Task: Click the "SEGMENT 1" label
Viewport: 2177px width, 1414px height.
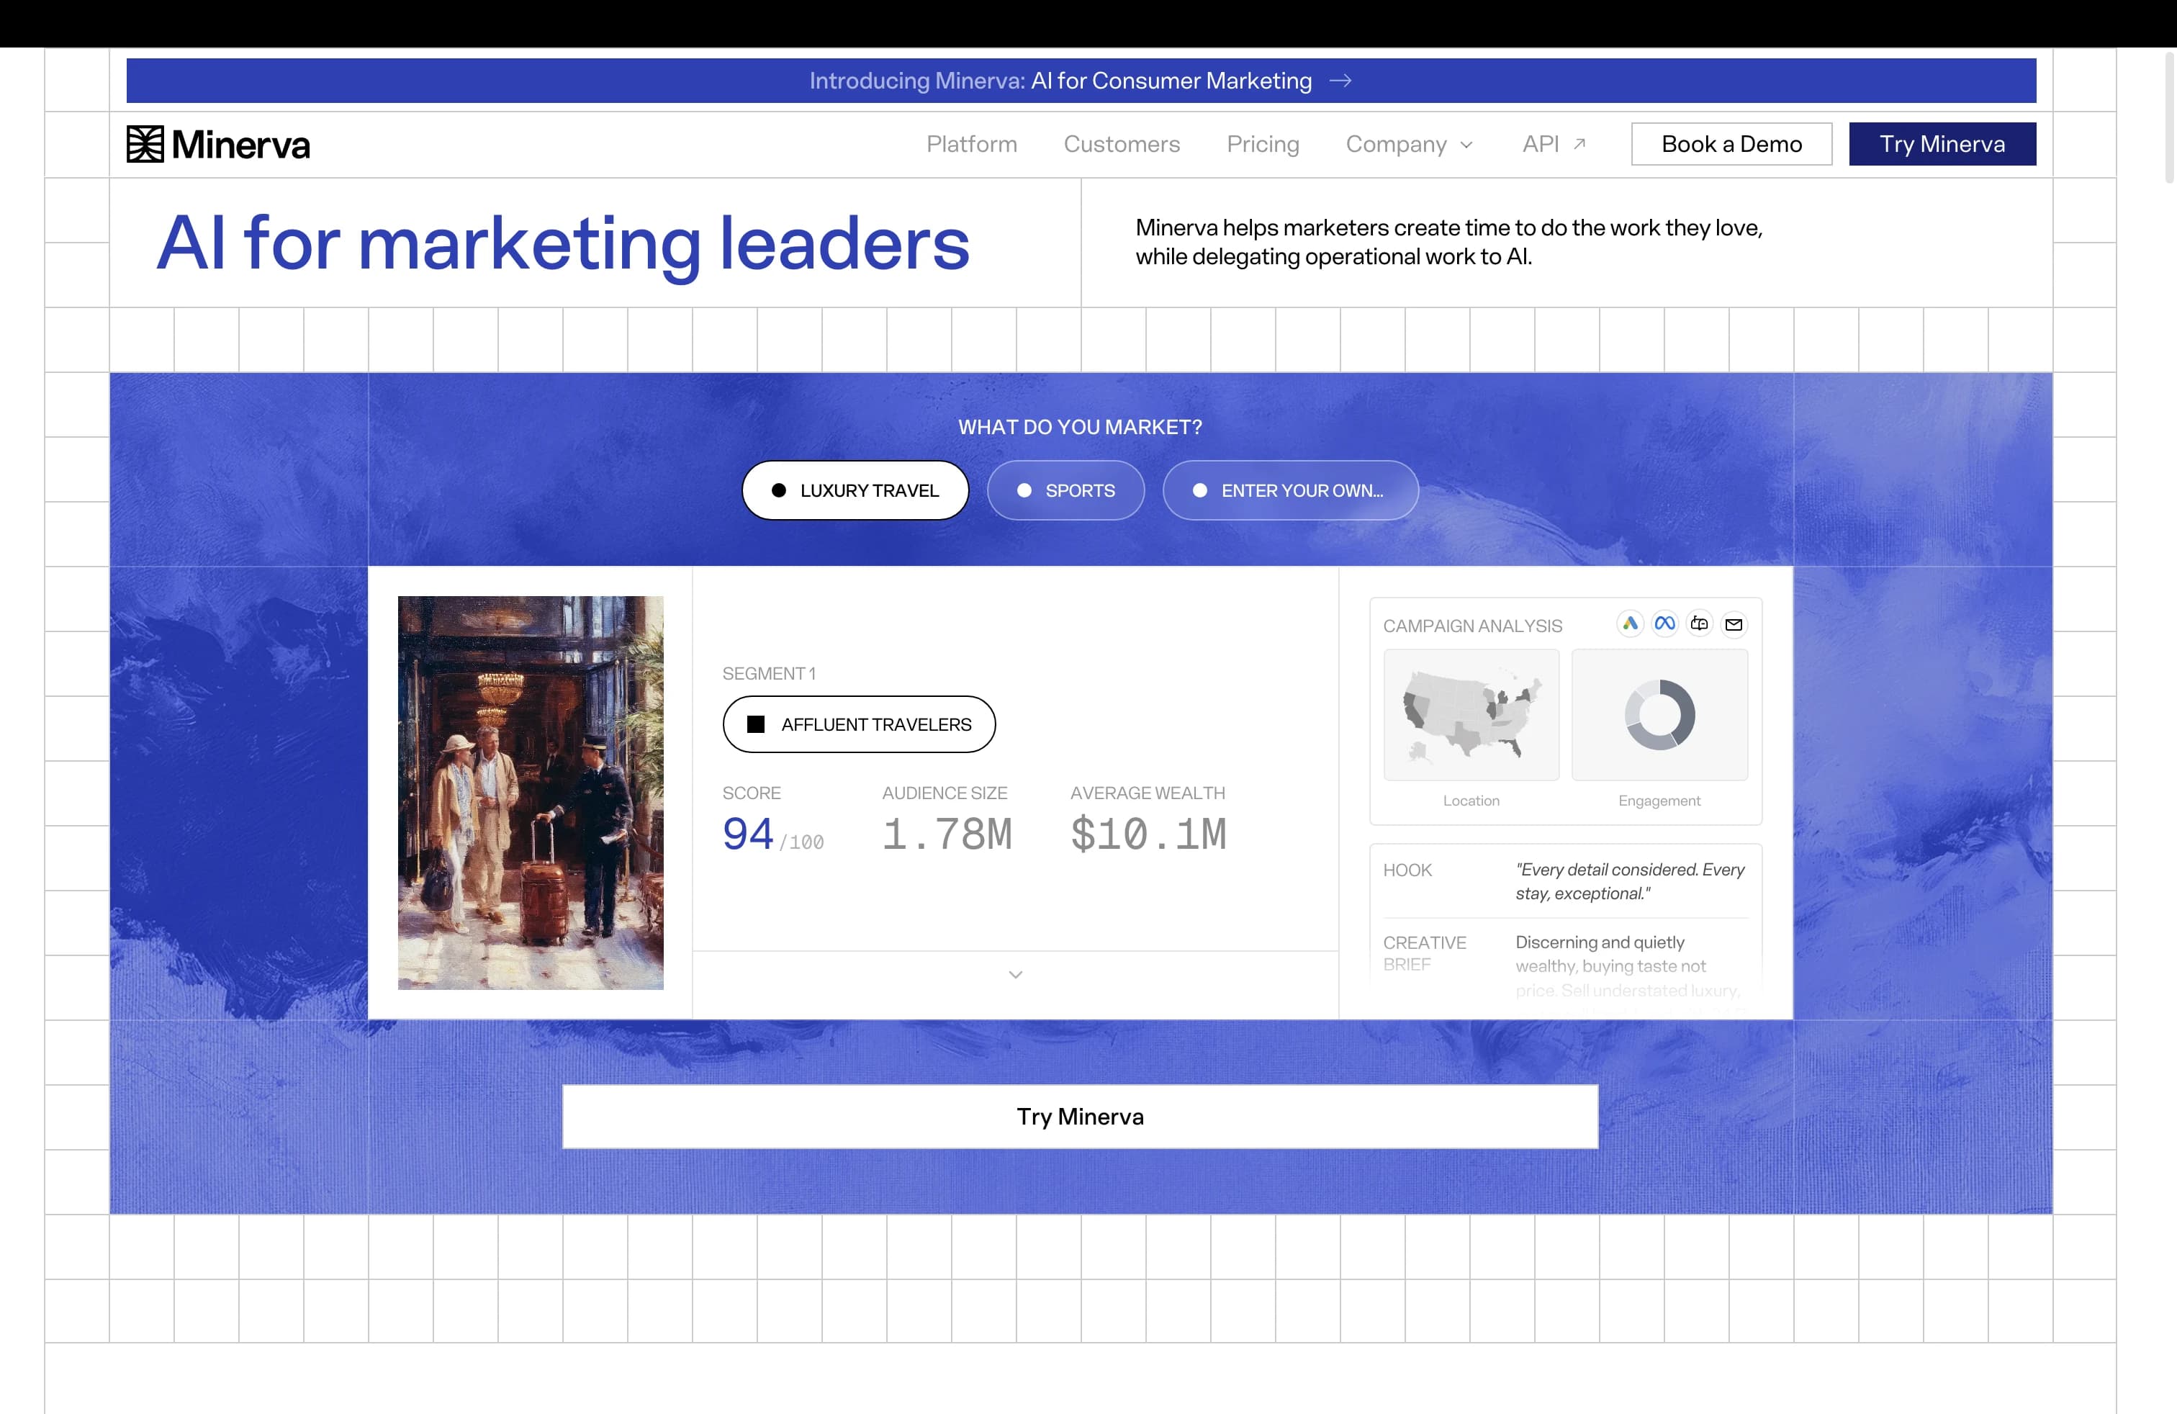Action: click(770, 674)
